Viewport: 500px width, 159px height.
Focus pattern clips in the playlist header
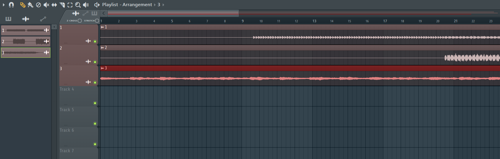tap(94, 13)
